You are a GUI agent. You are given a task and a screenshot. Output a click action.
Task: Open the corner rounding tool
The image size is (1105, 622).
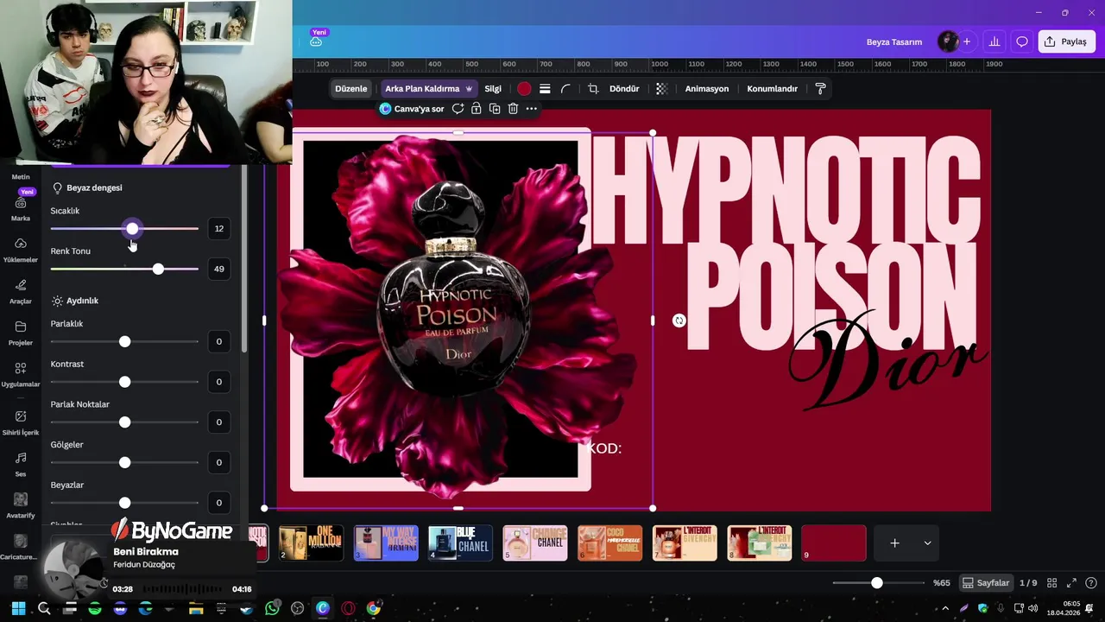565,89
